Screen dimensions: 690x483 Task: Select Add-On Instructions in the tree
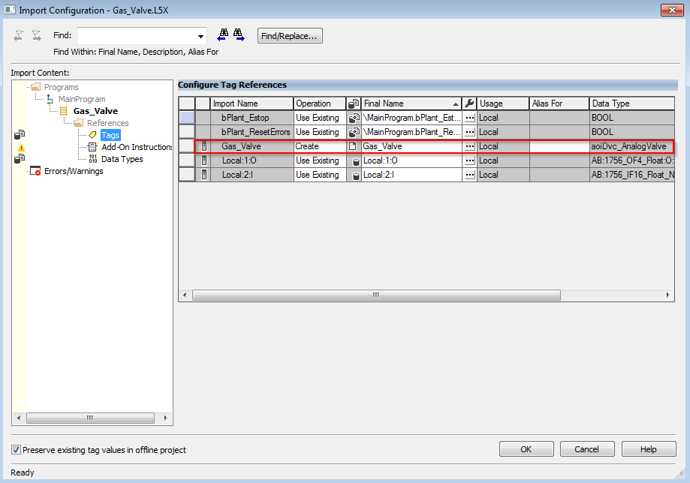[137, 147]
